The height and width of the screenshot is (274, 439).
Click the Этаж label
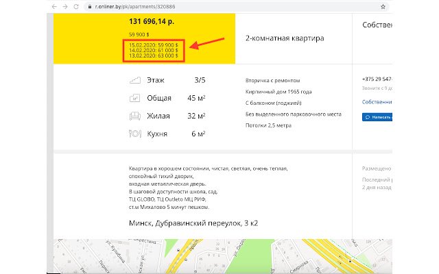click(x=156, y=80)
